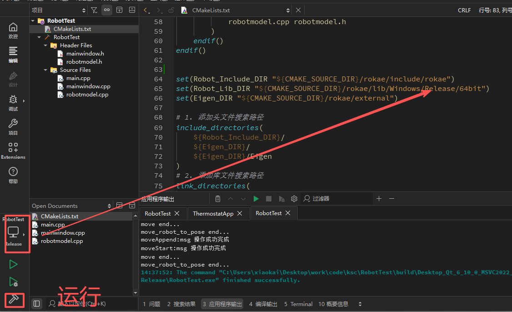
Task: Open the 调试 (Debug) mode in sidebar
Action: tap(13, 103)
